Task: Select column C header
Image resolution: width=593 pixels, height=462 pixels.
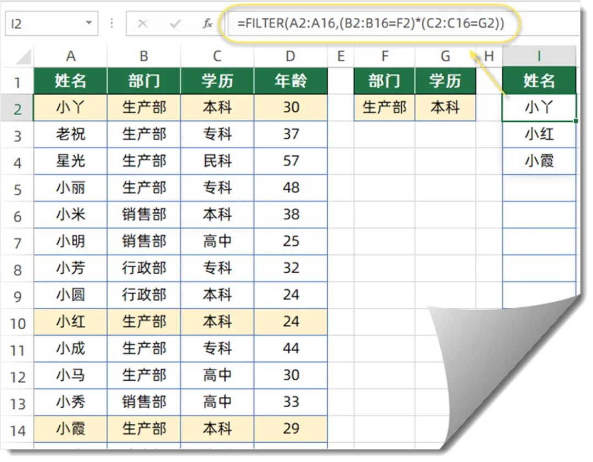Action: pos(217,57)
